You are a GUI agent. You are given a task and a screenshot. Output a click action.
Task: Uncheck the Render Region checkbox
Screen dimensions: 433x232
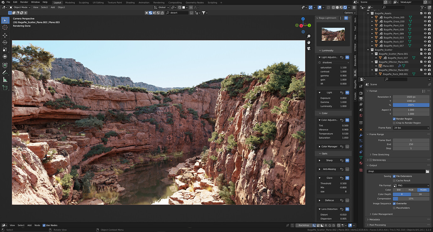(x=394, y=119)
